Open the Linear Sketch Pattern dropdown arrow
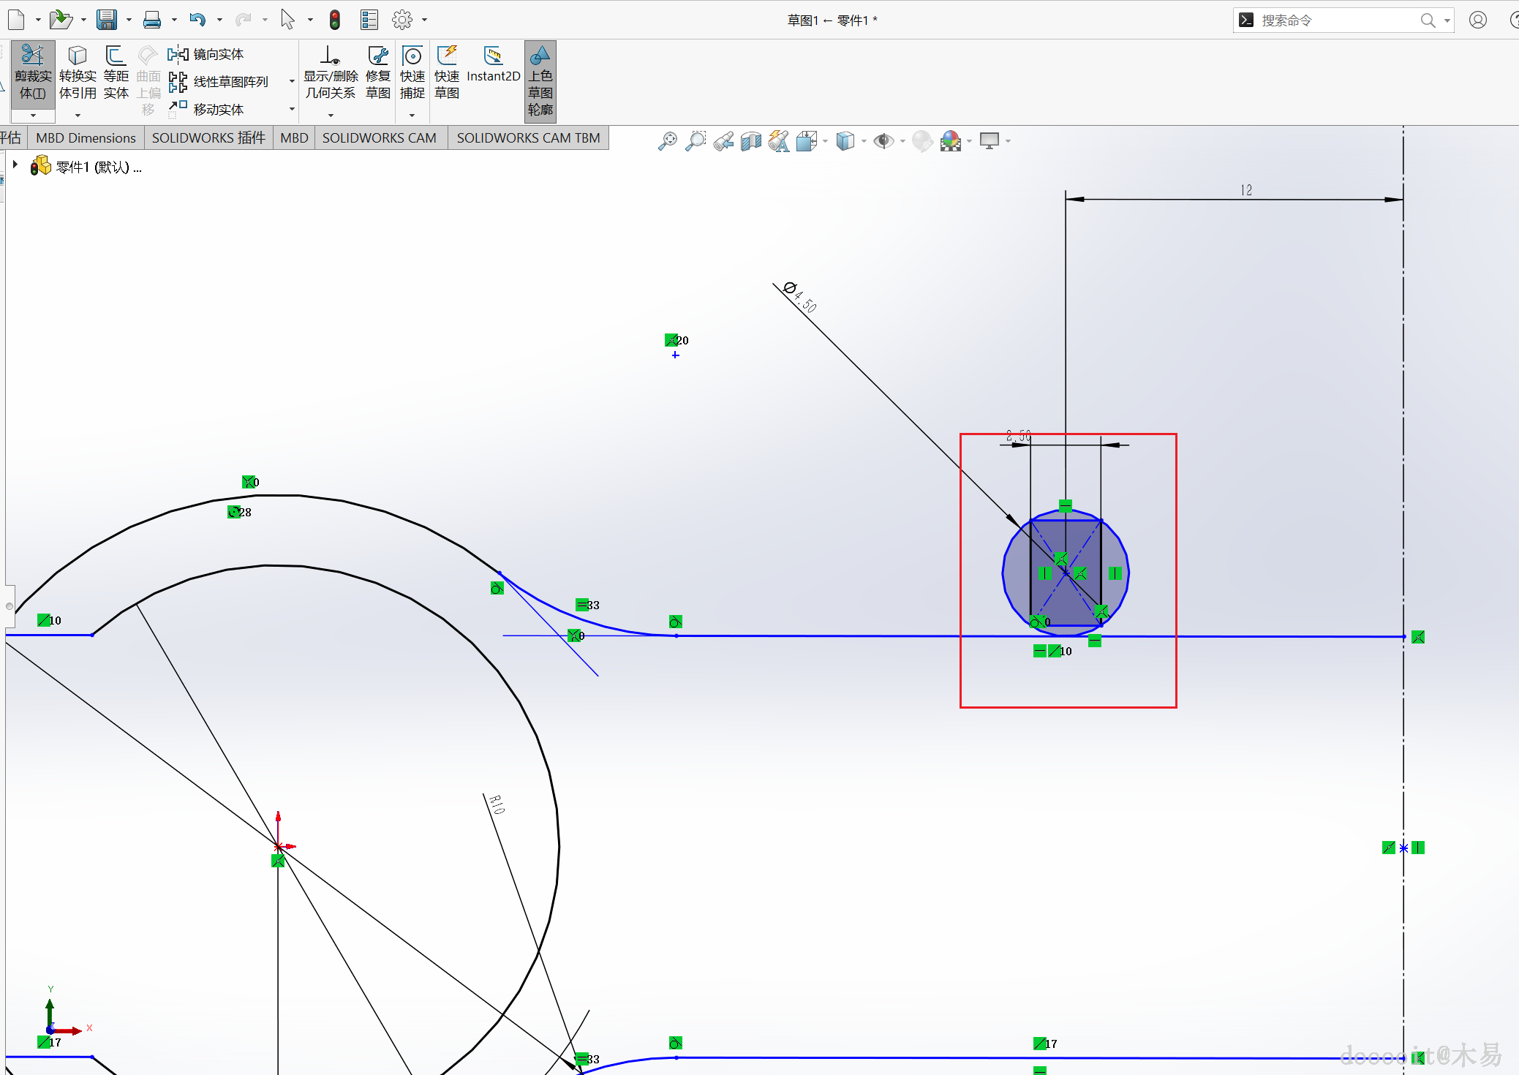 pyautogui.click(x=292, y=81)
